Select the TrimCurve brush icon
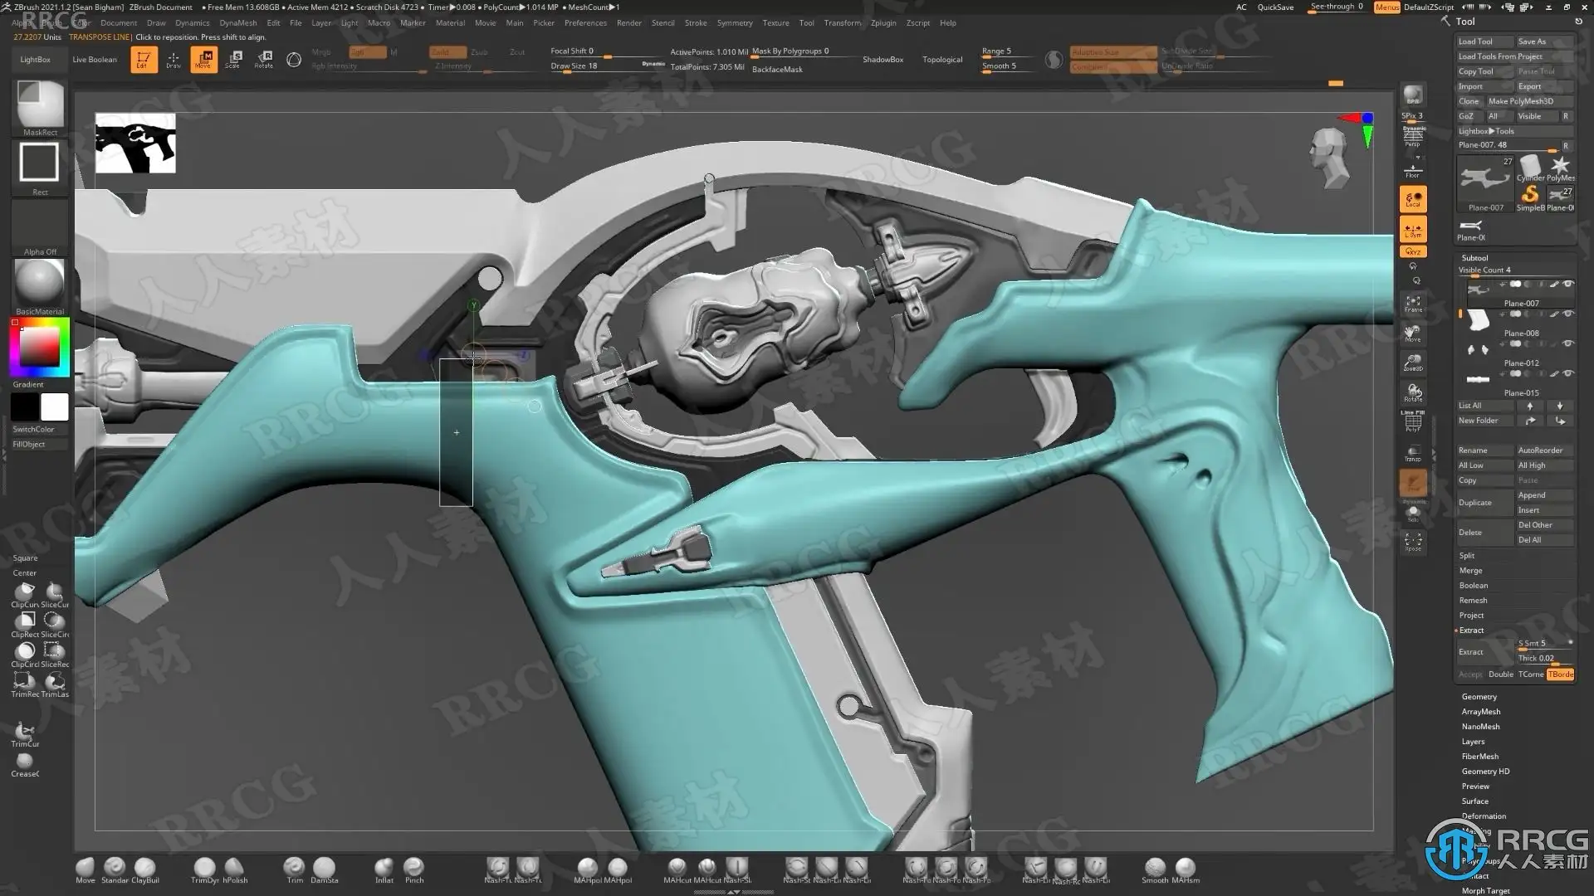Image resolution: width=1594 pixels, height=896 pixels. coord(25,733)
